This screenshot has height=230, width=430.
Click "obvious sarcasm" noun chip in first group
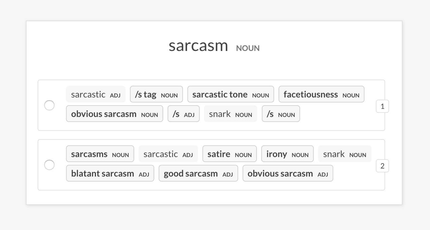114,114
